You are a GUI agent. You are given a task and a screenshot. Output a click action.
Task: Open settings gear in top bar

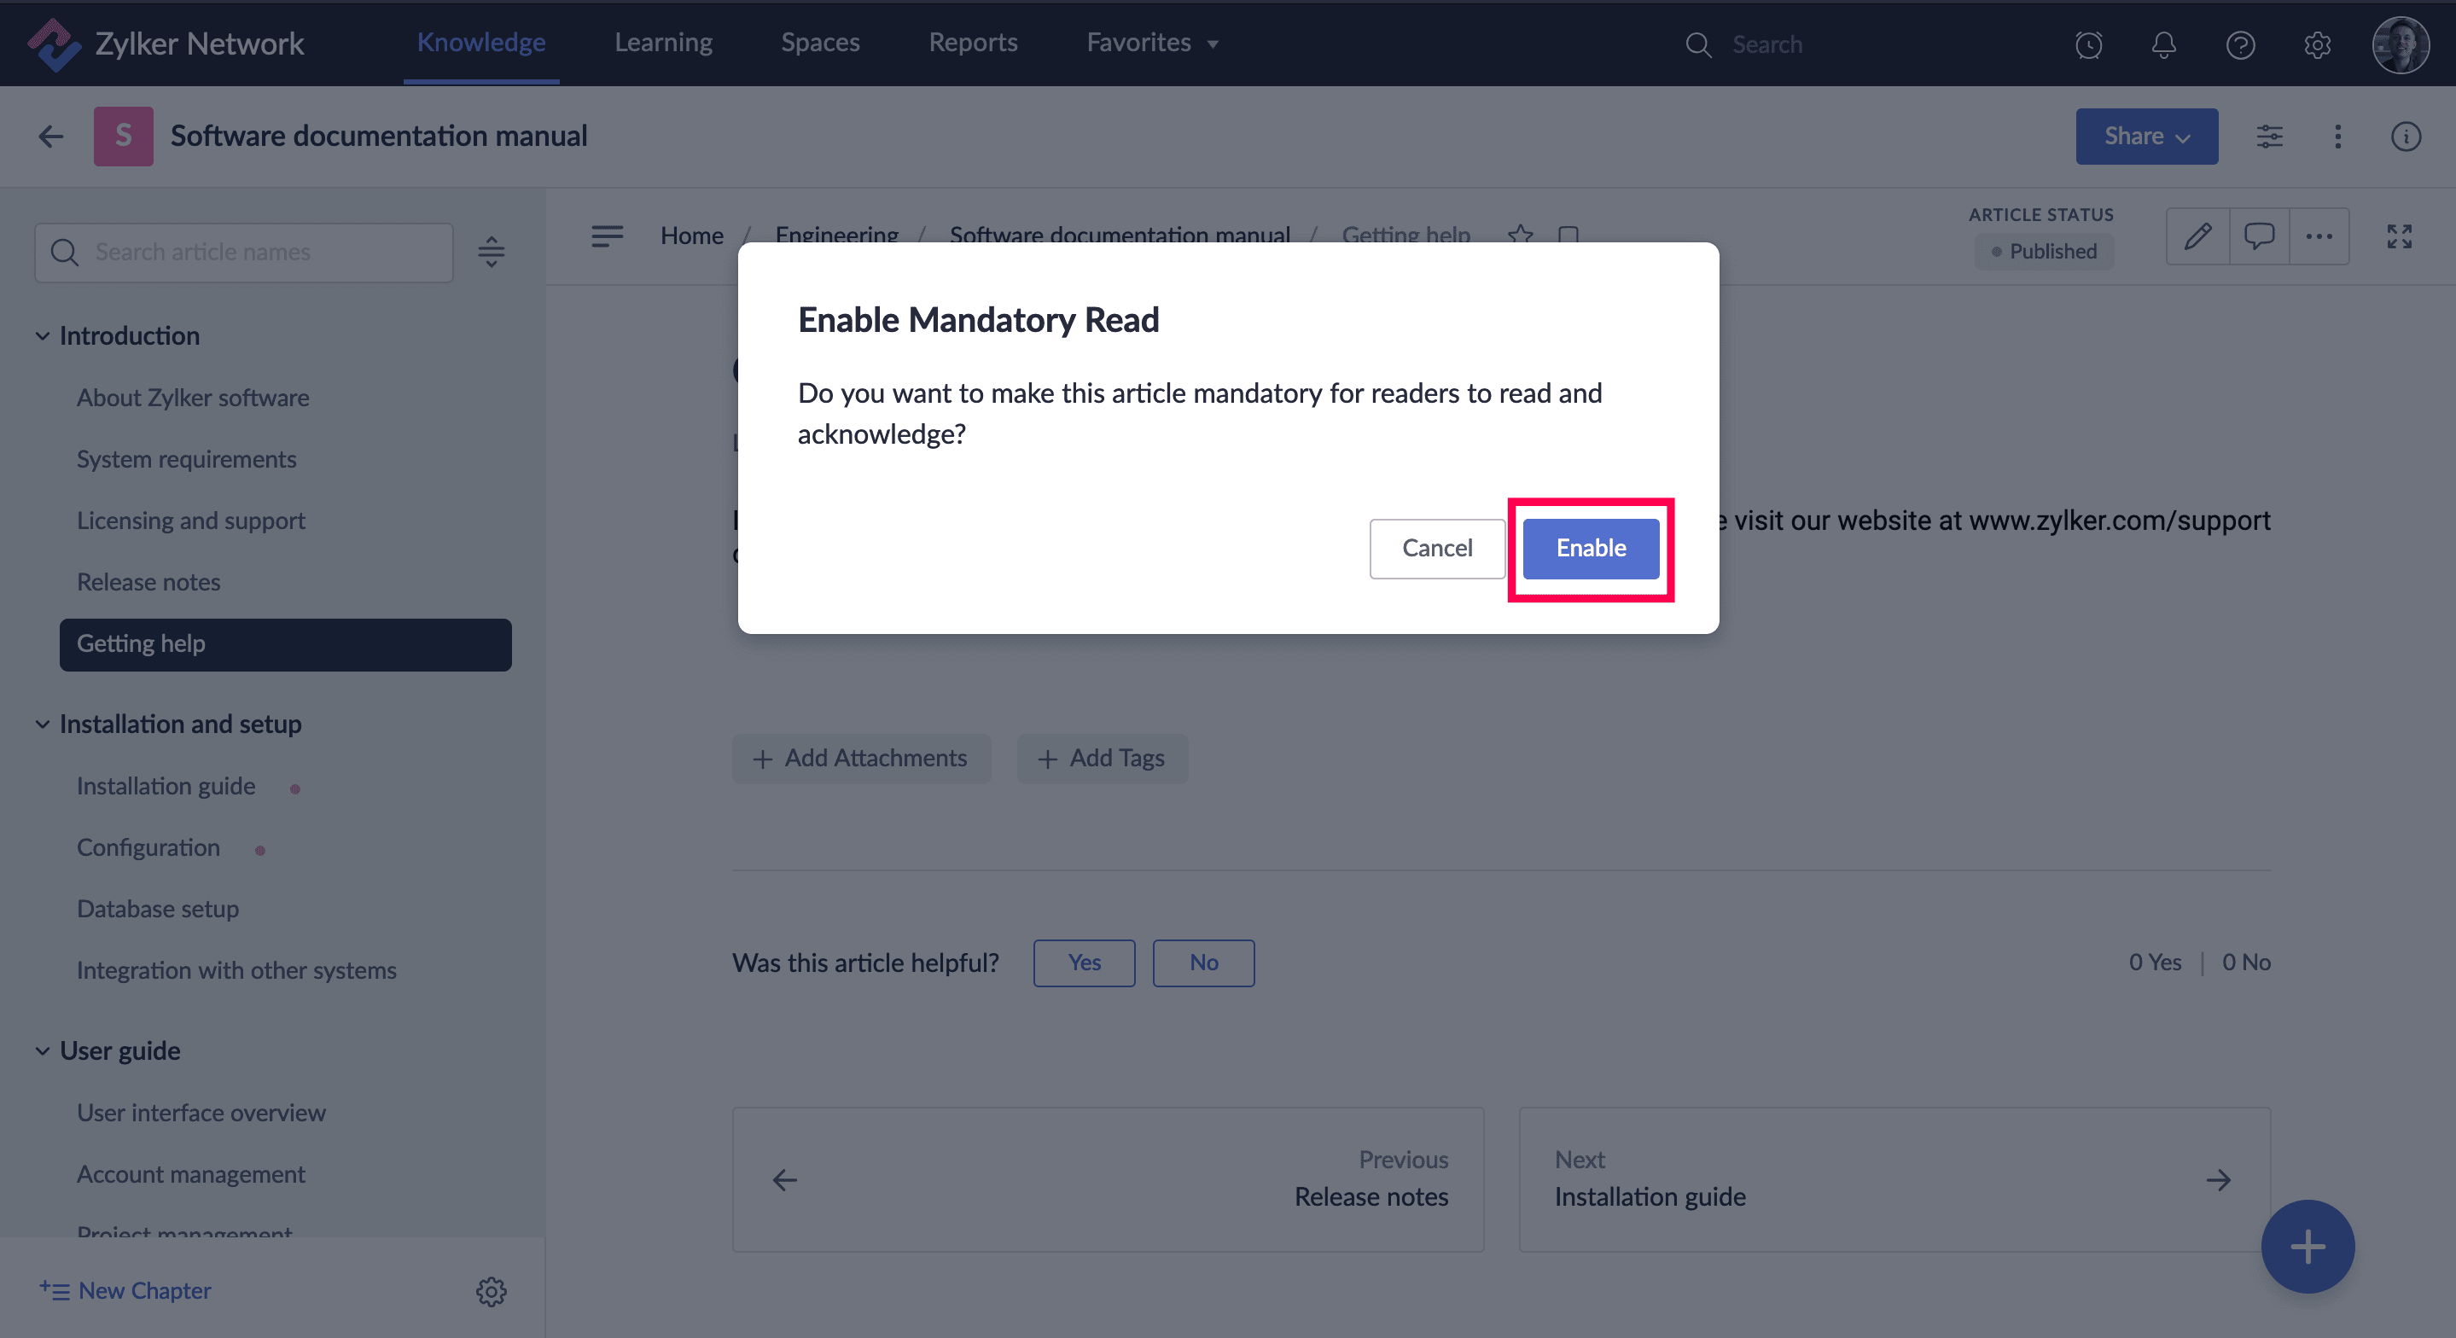[2317, 45]
